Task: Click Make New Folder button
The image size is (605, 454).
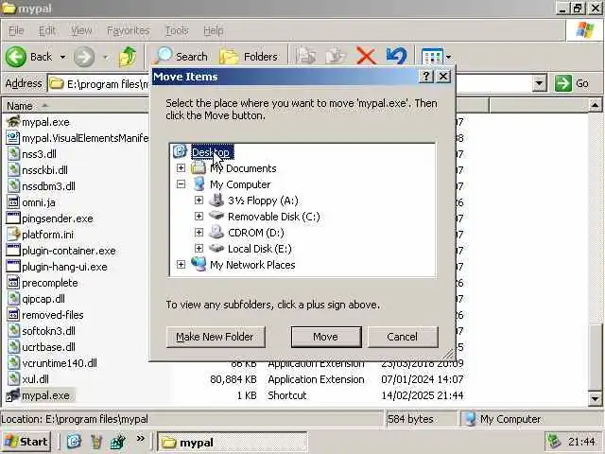Action: click(216, 337)
